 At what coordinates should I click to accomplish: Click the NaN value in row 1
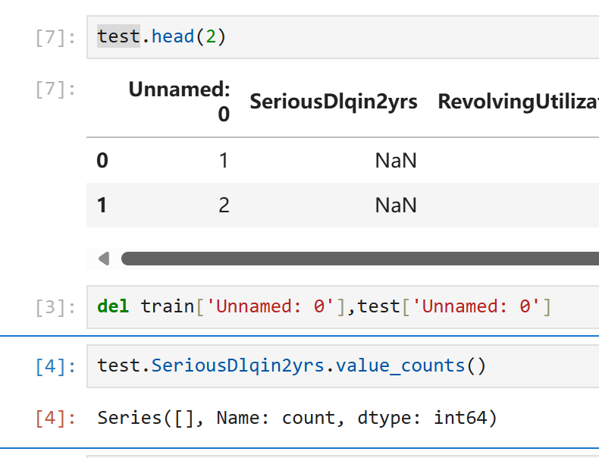click(x=396, y=205)
